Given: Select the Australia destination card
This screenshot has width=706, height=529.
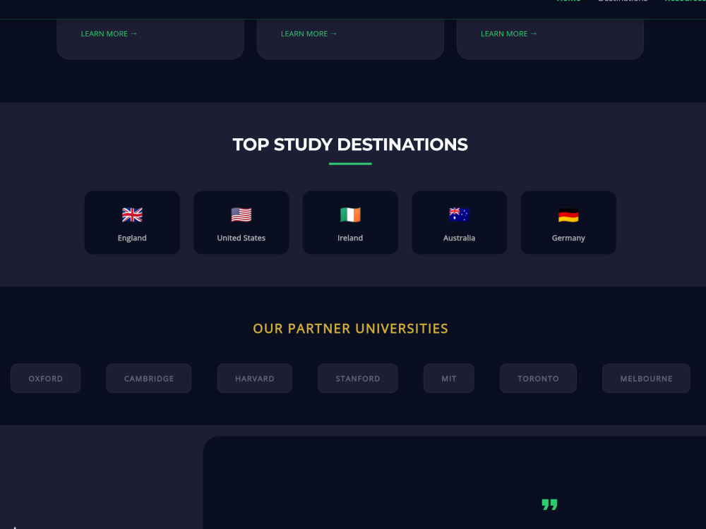Looking at the screenshot, I should tap(459, 222).
